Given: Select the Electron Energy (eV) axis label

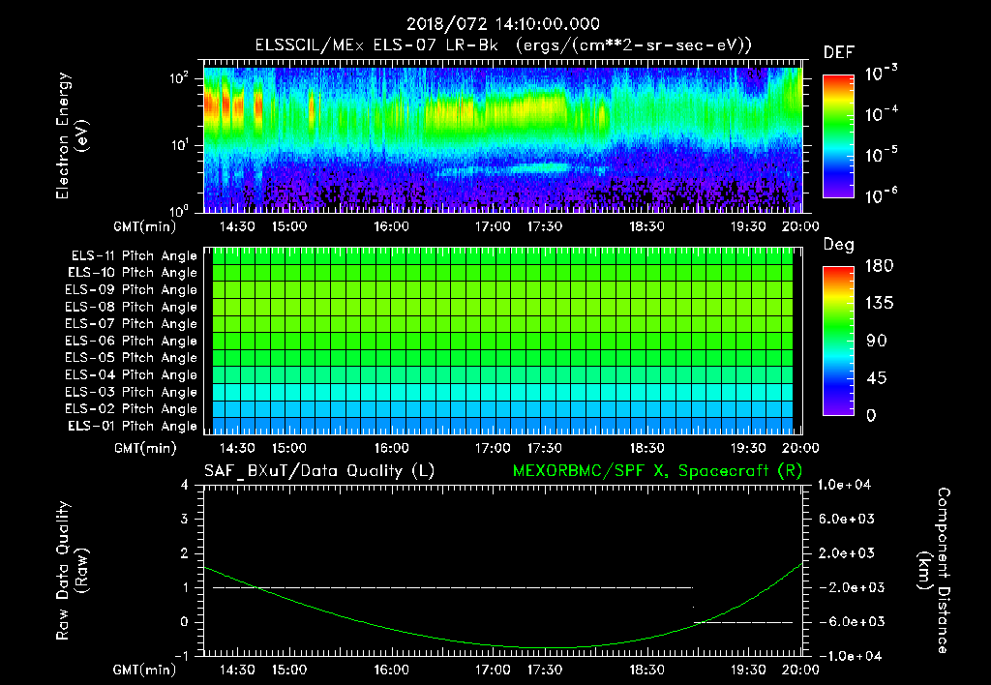Looking at the screenshot, I should (x=72, y=135).
